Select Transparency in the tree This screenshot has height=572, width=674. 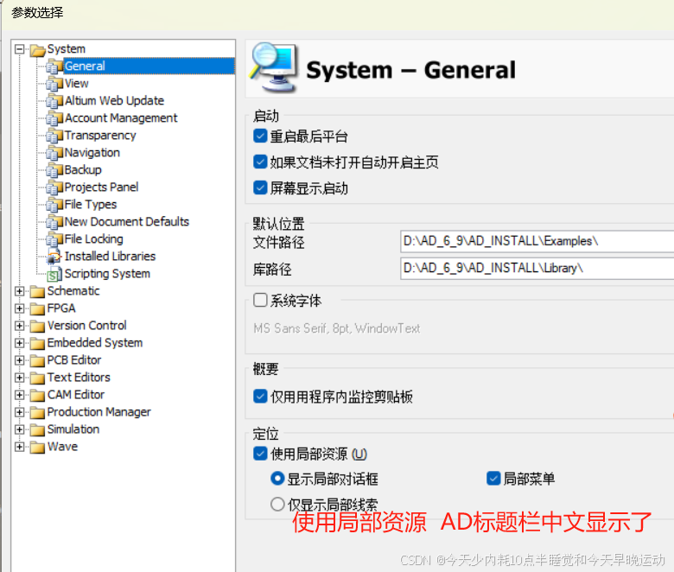pos(100,136)
